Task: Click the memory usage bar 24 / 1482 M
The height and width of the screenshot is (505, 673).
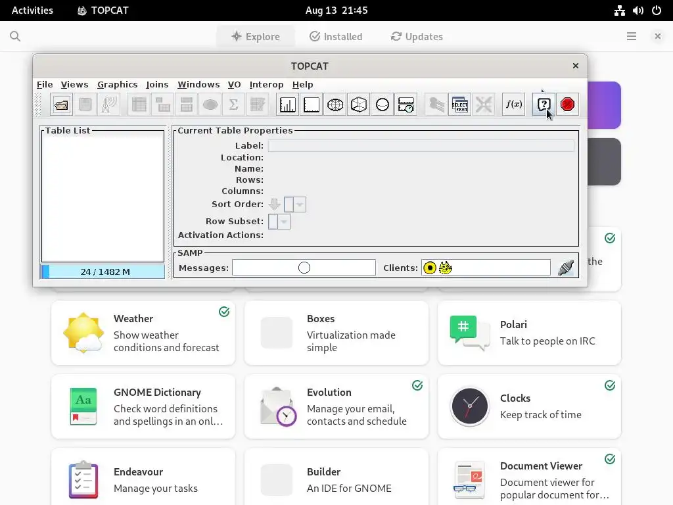Action: click(103, 272)
